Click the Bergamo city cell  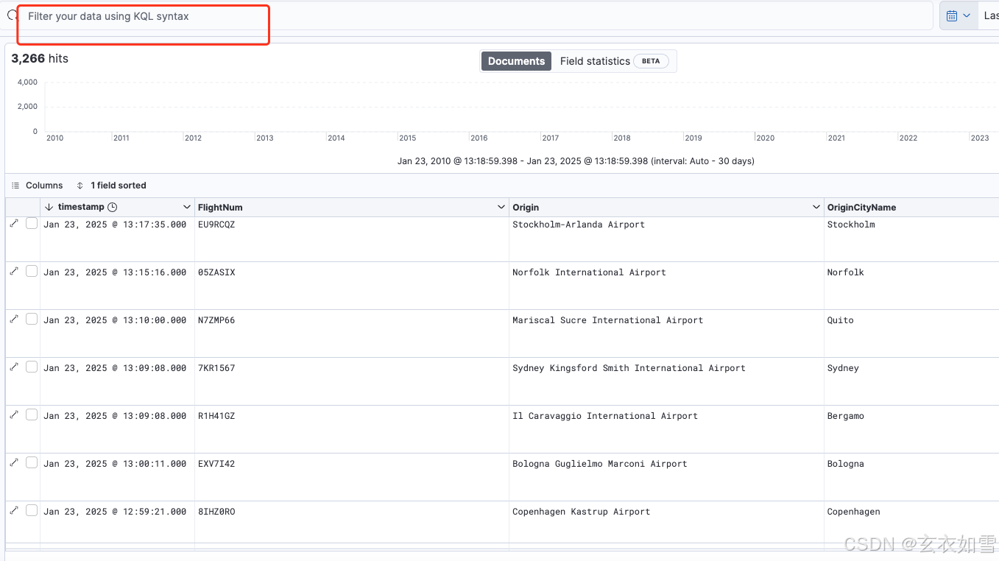[x=846, y=416]
